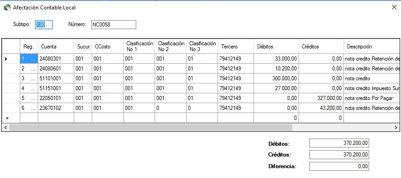The image size is (401, 178).
Task: Click the new-row Débitos cell showing 0
Action: 276,118
